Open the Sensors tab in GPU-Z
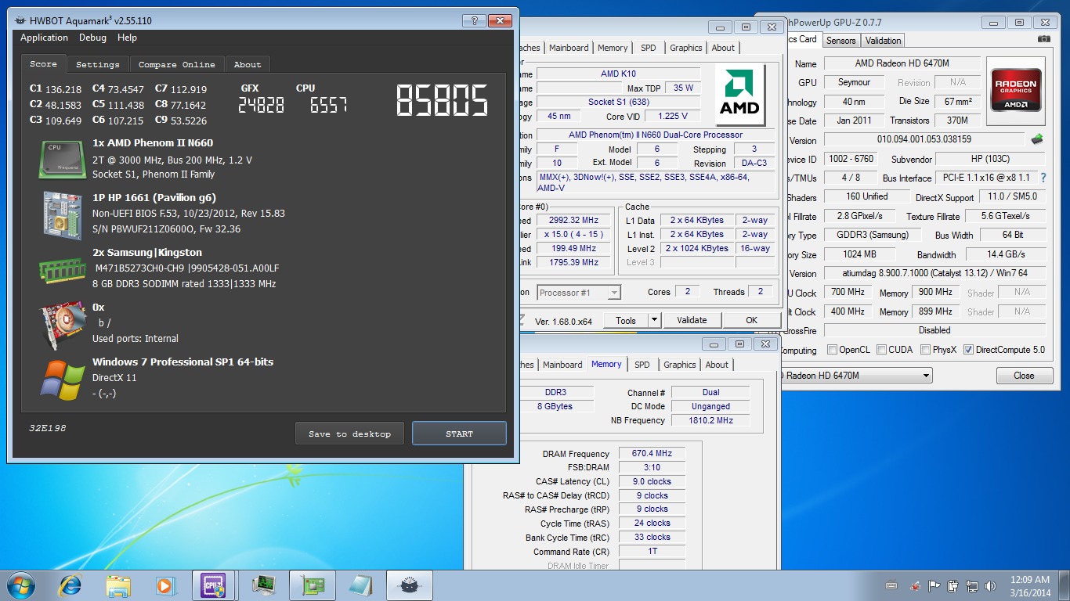Viewport: 1070px width, 601px height. click(x=841, y=41)
